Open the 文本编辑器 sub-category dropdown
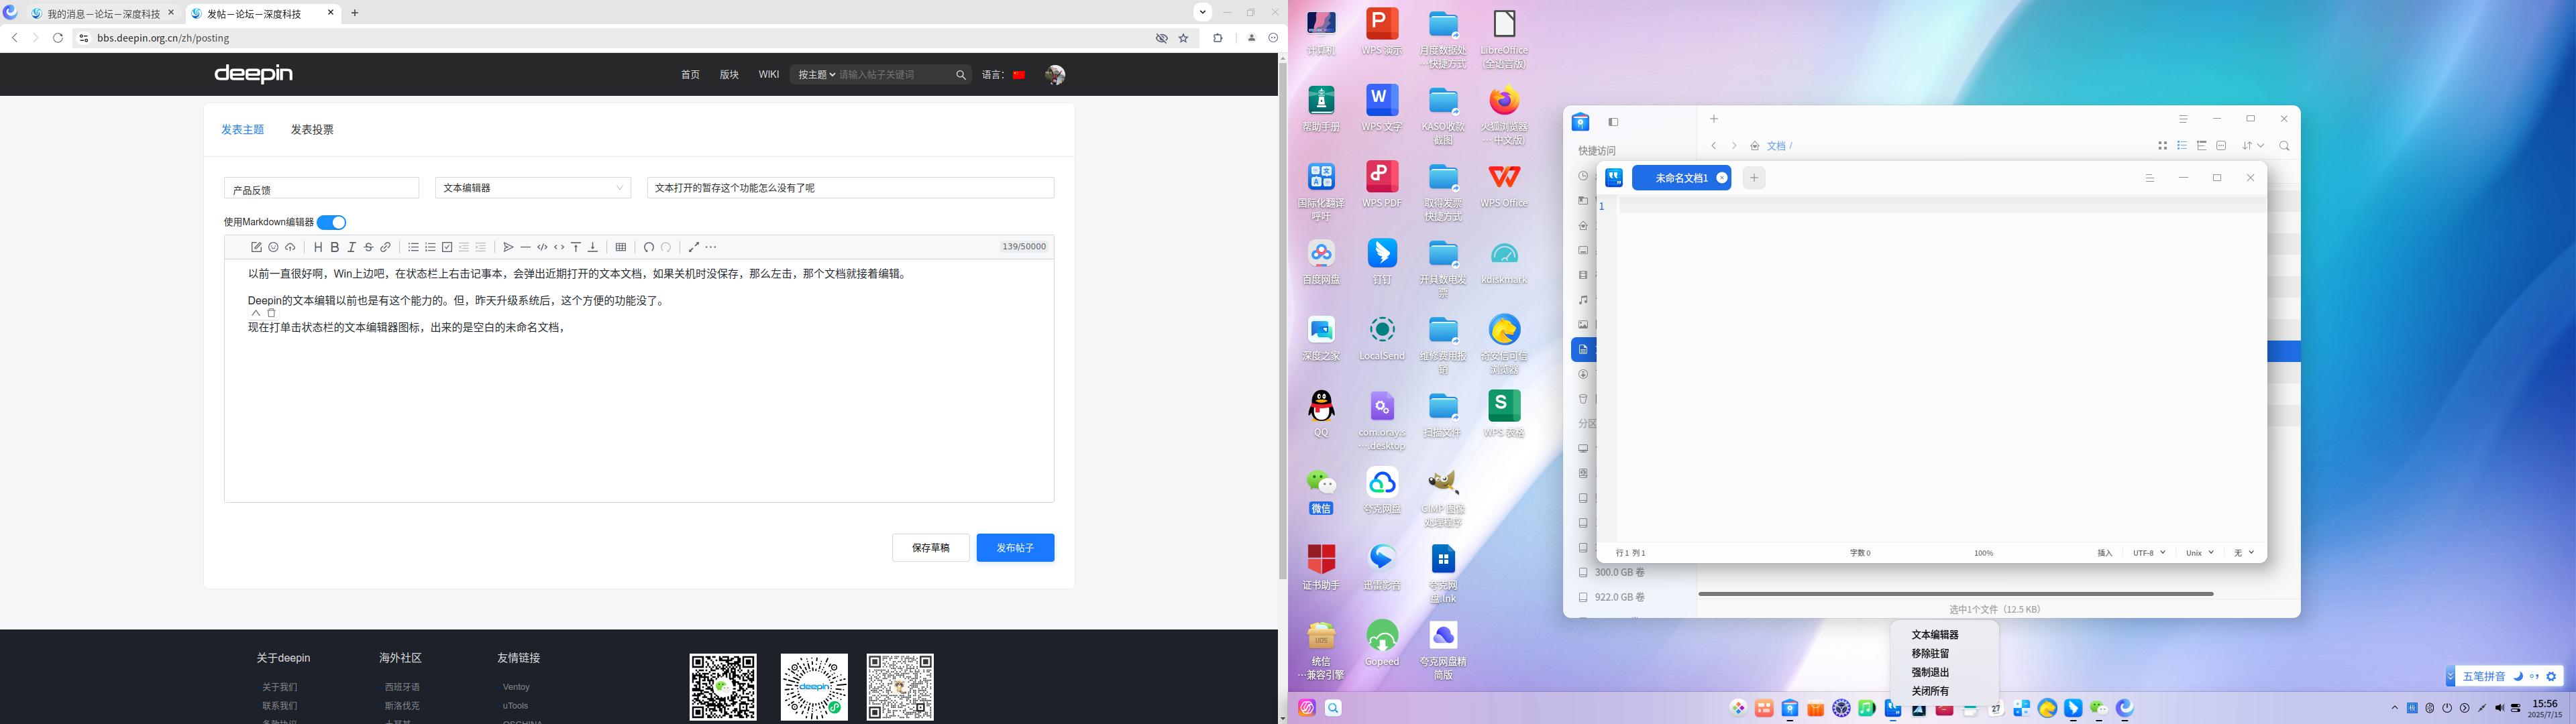This screenshot has width=2576, height=724. [533, 188]
